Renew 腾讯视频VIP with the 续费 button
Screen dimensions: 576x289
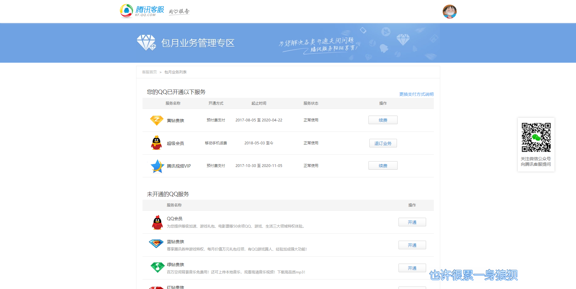pyautogui.click(x=383, y=165)
